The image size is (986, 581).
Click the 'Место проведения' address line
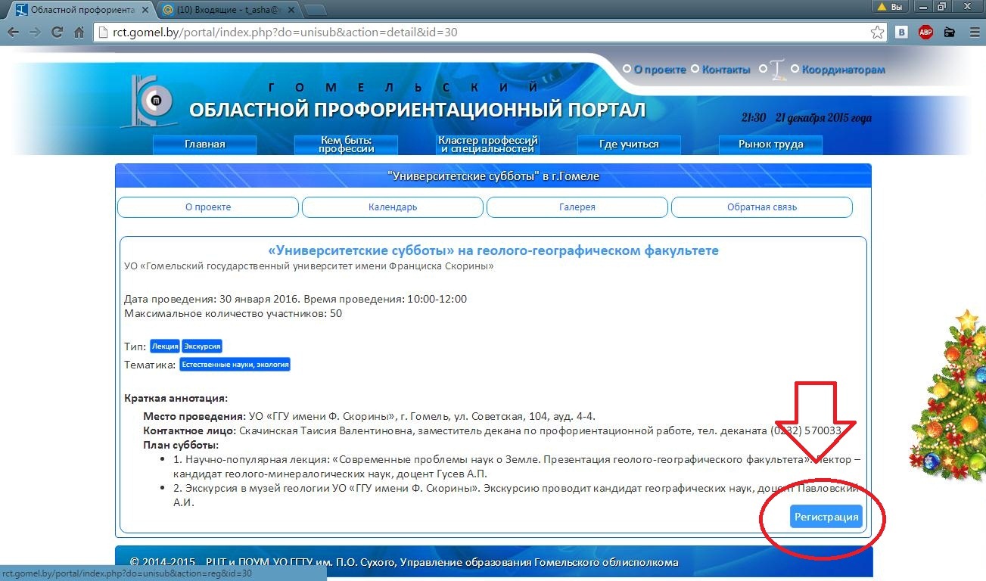coord(369,416)
